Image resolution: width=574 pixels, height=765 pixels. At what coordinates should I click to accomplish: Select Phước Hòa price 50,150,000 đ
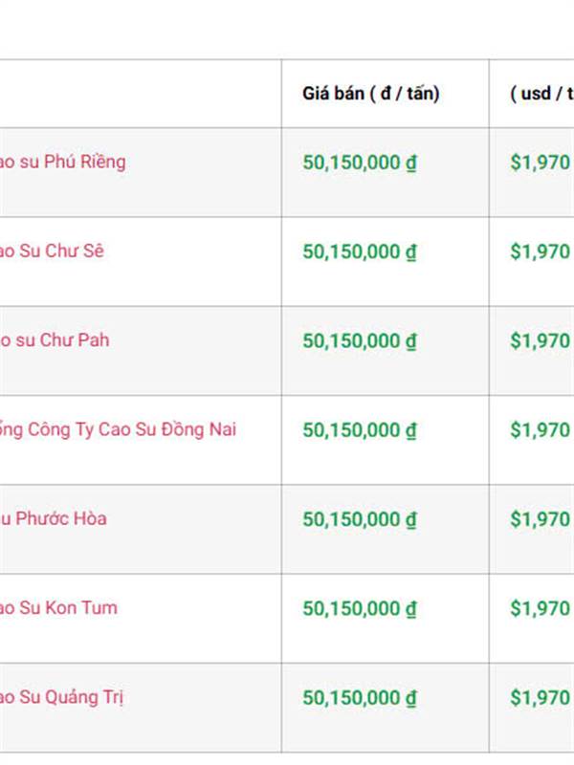360,519
